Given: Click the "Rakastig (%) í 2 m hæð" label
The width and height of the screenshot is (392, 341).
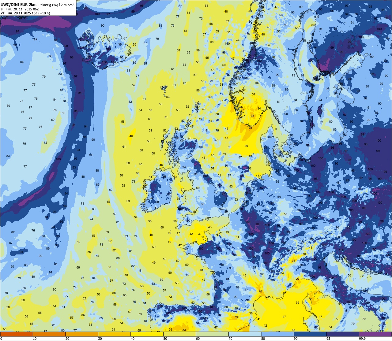Looking at the screenshot, I should pyautogui.click(x=57, y=5).
